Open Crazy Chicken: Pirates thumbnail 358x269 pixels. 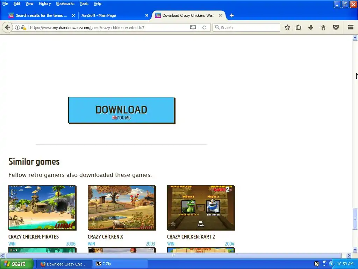pyautogui.click(x=42, y=207)
